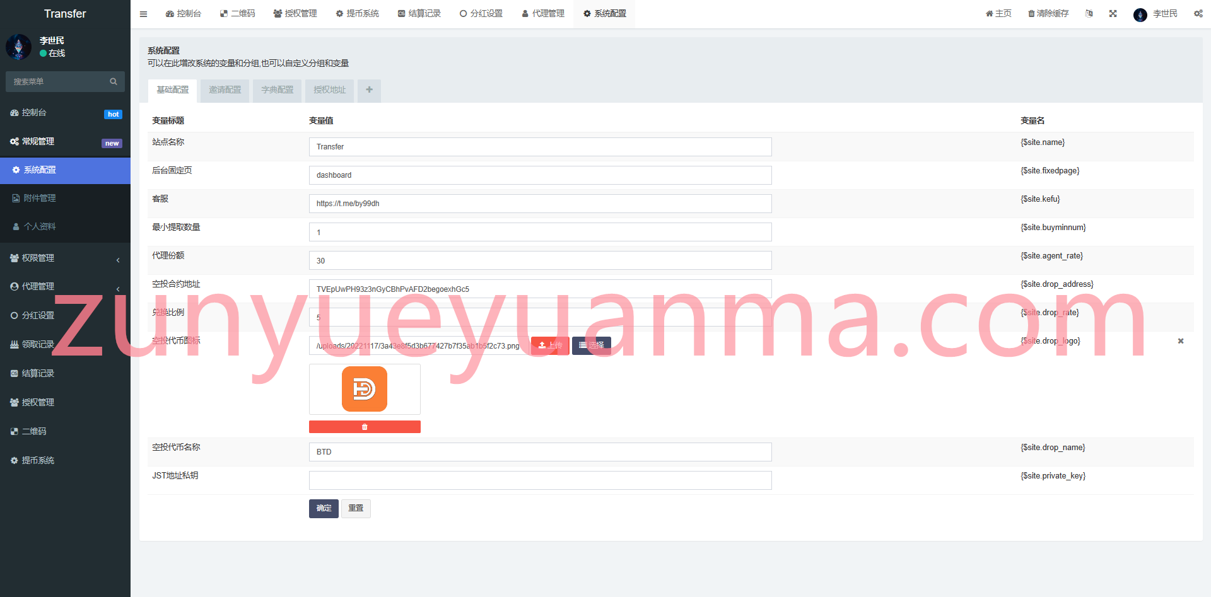This screenshot has width=1211, height=597.
Task: Click the fullscreen icon in top bar
Action: click(1113, 14)
